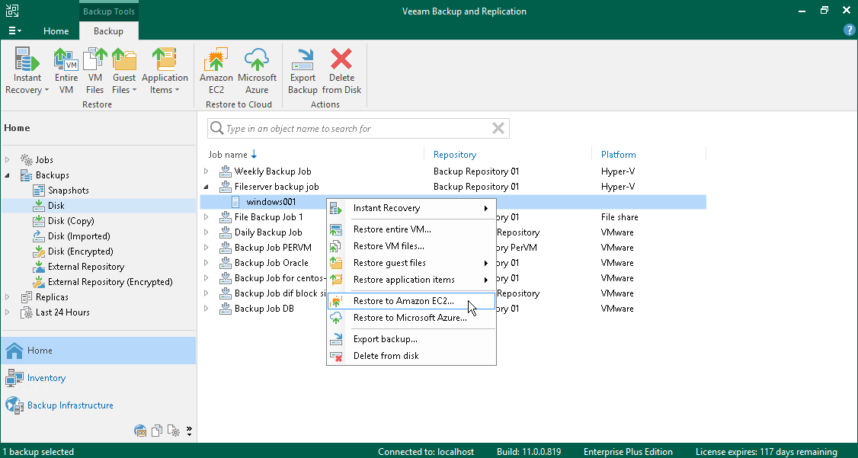This screenshot has width=858, height=458.
Task: Open the Instant Recovery ribbon tool
Action: [27, 71]
